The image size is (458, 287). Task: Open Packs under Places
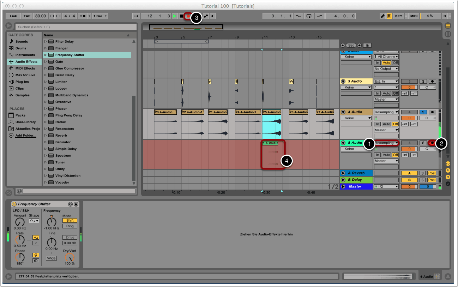pyautogui.click(x=20, y=115)
